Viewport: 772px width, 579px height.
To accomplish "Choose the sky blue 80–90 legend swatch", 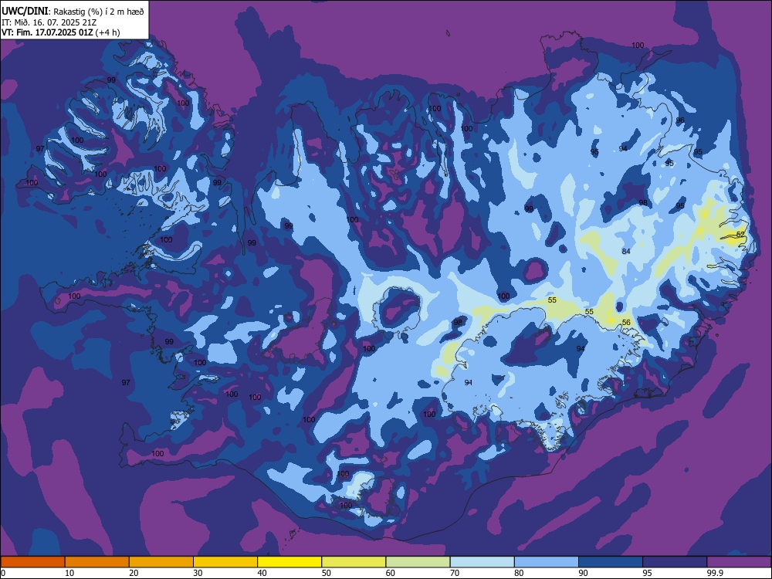I will [x=547, y=562].
